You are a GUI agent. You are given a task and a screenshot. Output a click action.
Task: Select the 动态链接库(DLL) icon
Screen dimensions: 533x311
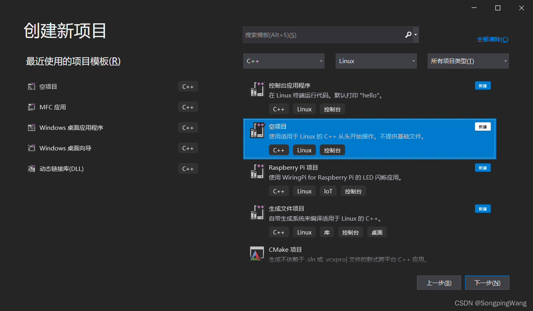tap(32, 168)
